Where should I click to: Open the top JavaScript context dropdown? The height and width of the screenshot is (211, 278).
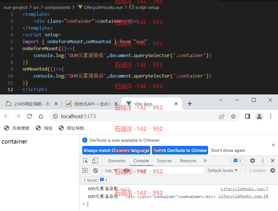[x=111, y=171]
